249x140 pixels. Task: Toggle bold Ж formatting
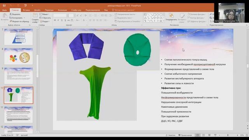(x=55, y=20)
